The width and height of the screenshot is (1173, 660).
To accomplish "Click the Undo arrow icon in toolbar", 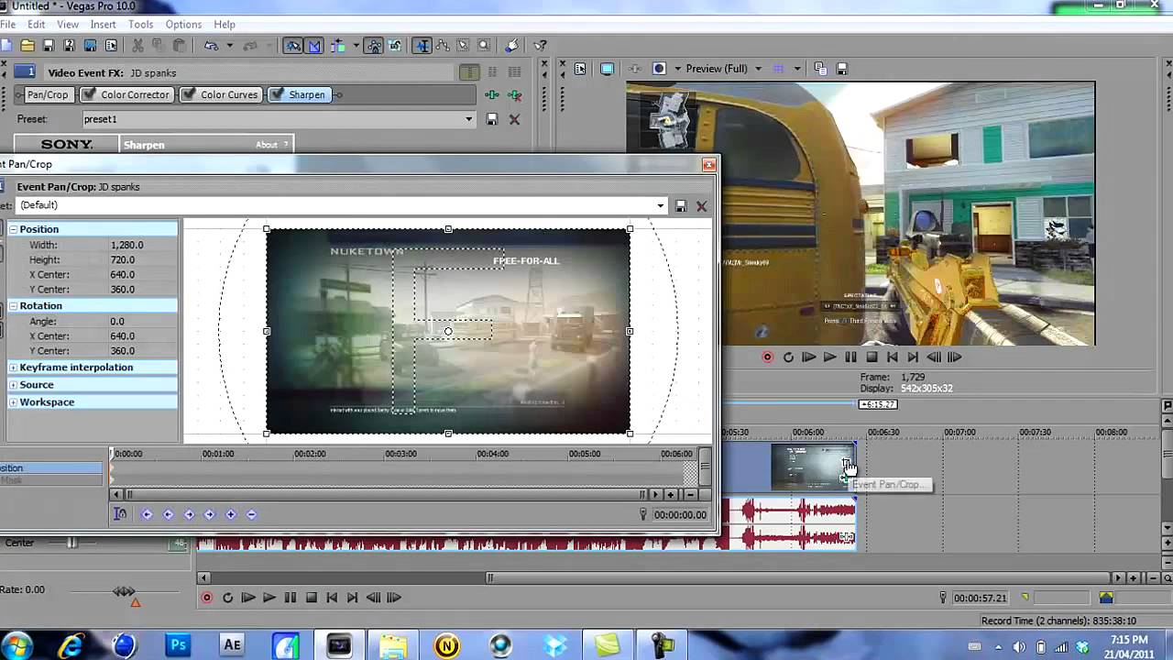I will (x=211, y=45).
